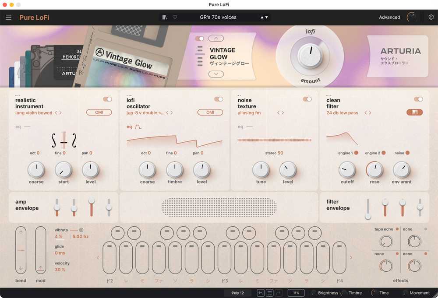Screen dimensions: 438x298
Task: Toggle the realistic instrument engine on/off
Action: click(x=107, y=99)
